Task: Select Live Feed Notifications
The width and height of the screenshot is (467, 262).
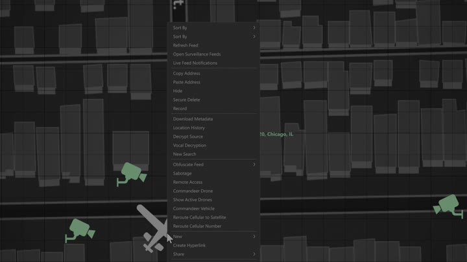Action: coord(195,63)
